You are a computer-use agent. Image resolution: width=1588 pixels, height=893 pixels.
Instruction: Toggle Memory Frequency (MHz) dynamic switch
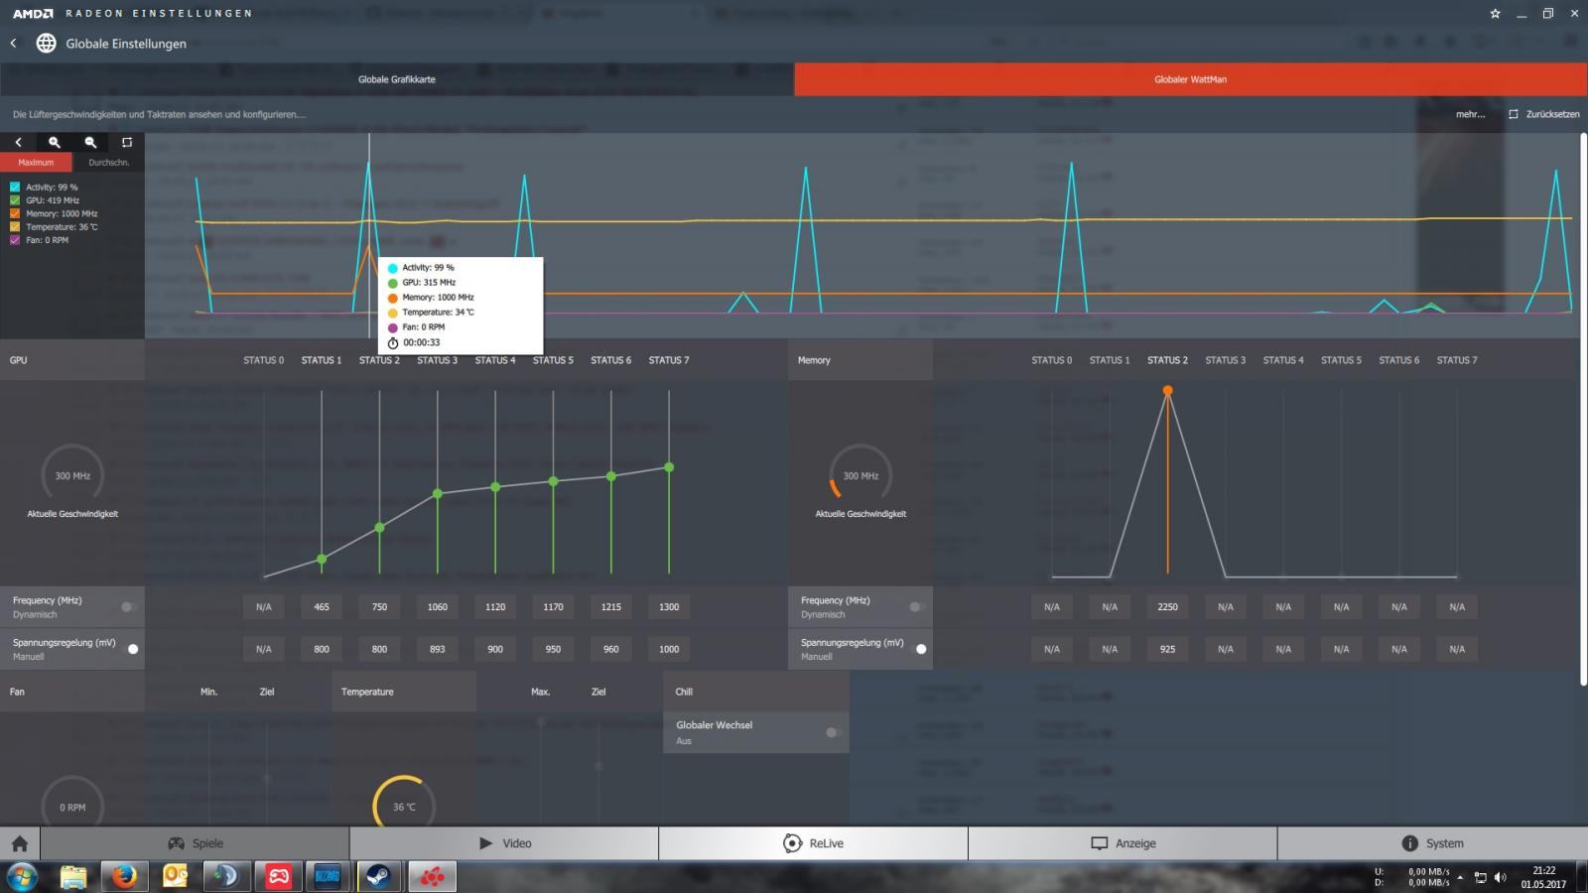(916, 606)
